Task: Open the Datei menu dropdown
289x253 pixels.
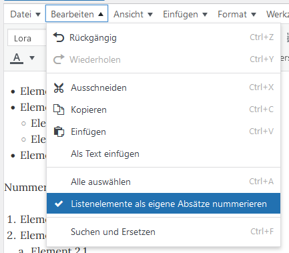Action: pyautogui.click(x=25, y=14)
